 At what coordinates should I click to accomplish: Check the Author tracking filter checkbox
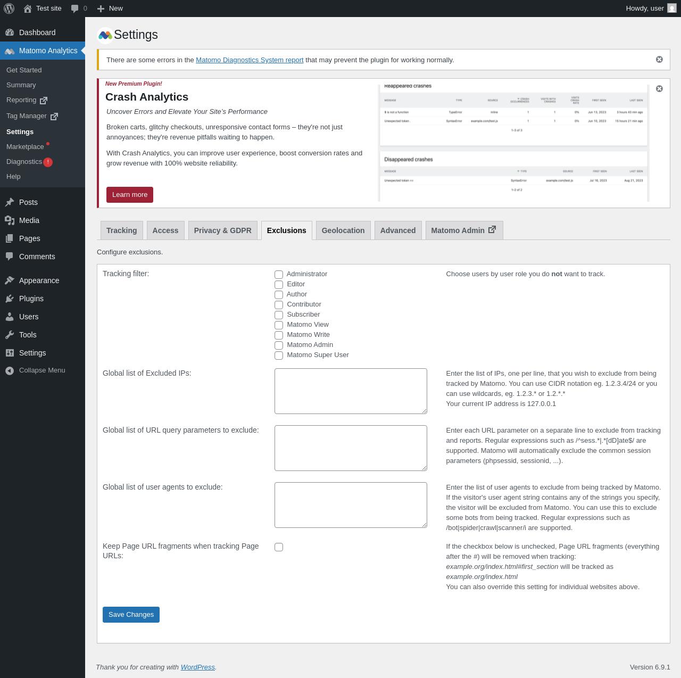pos(279,295)
